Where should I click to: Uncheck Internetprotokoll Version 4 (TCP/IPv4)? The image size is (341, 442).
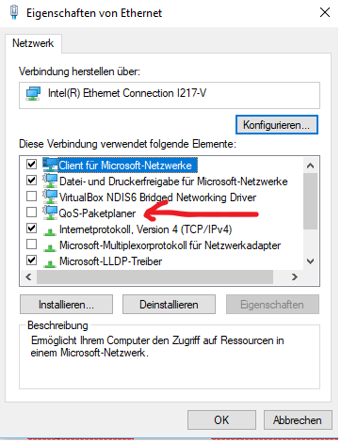click(31, 229)
